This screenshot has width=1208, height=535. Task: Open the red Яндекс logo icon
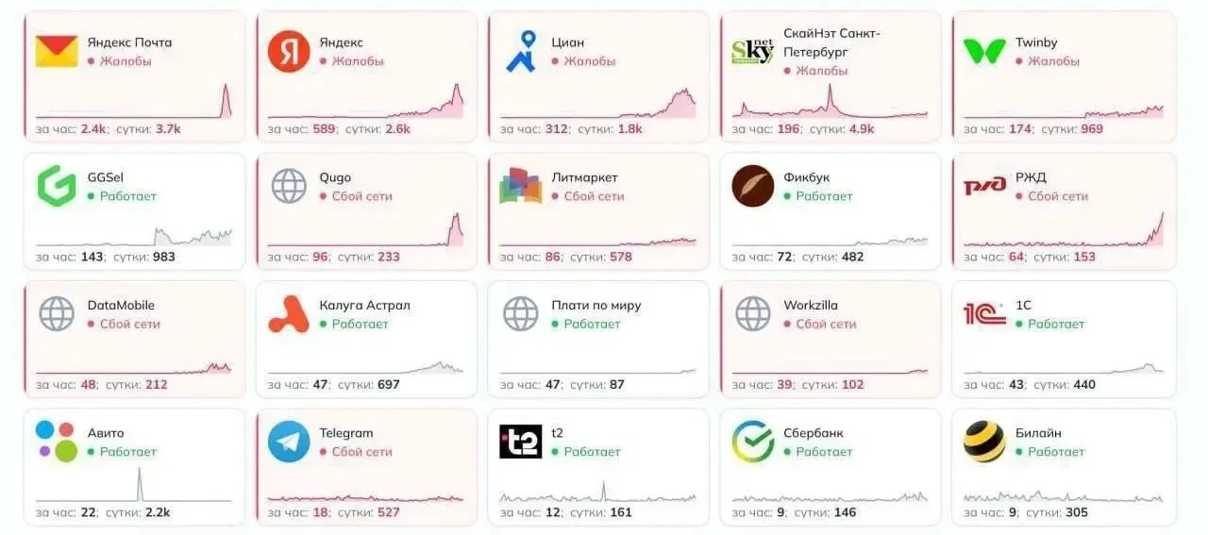[x=289, y=52]
